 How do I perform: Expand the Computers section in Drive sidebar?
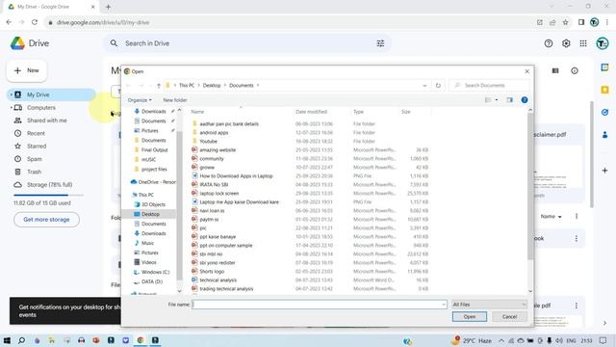click(x=11, y=107)
